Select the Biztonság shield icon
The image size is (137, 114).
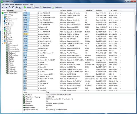[5, 37]
